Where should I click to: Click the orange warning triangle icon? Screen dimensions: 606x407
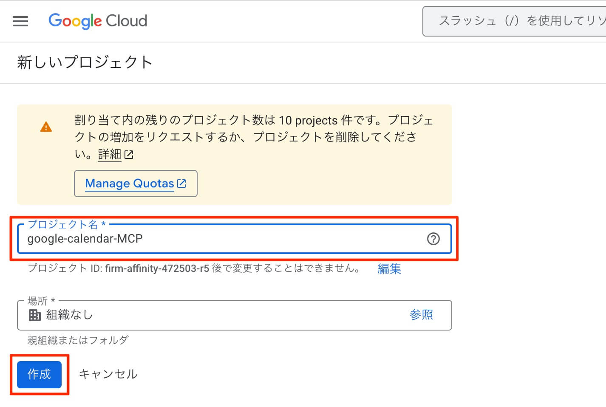pos(46,127)
